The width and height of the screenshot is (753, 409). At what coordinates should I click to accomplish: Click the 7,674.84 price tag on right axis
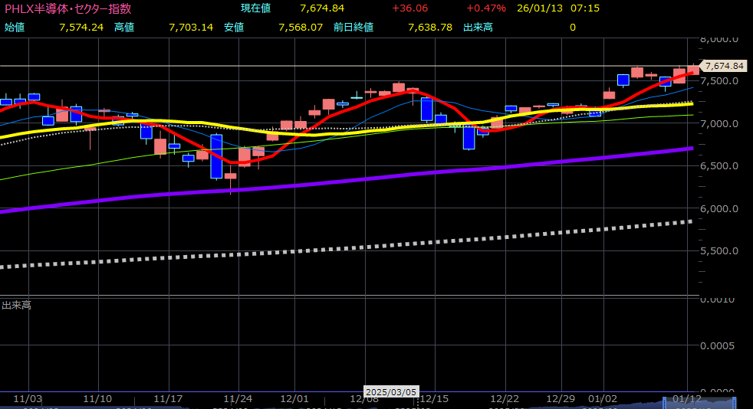(723, 66)
